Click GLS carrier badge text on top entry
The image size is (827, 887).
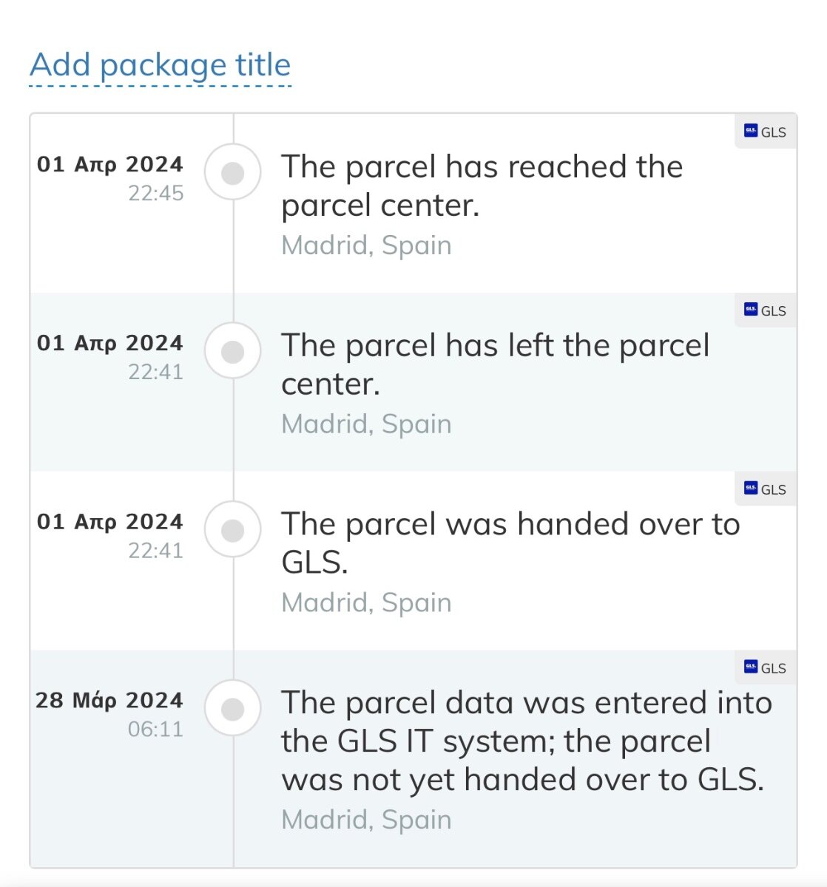(774, 132)
